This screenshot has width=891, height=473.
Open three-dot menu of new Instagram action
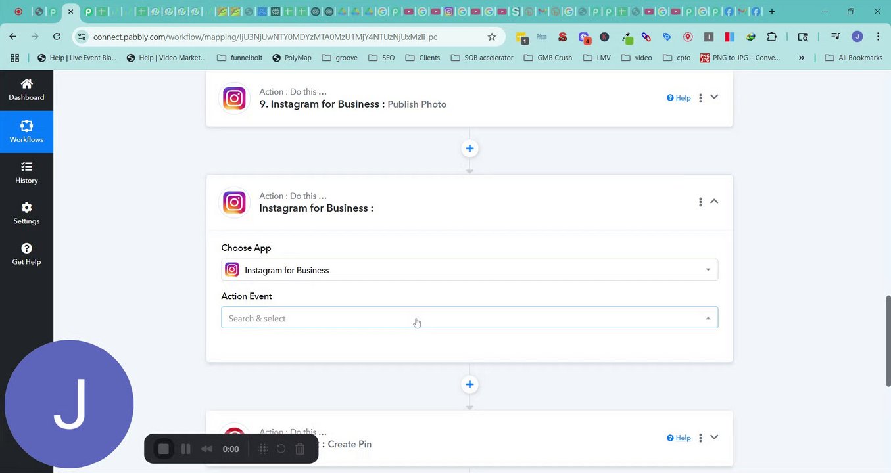[700, 202]
